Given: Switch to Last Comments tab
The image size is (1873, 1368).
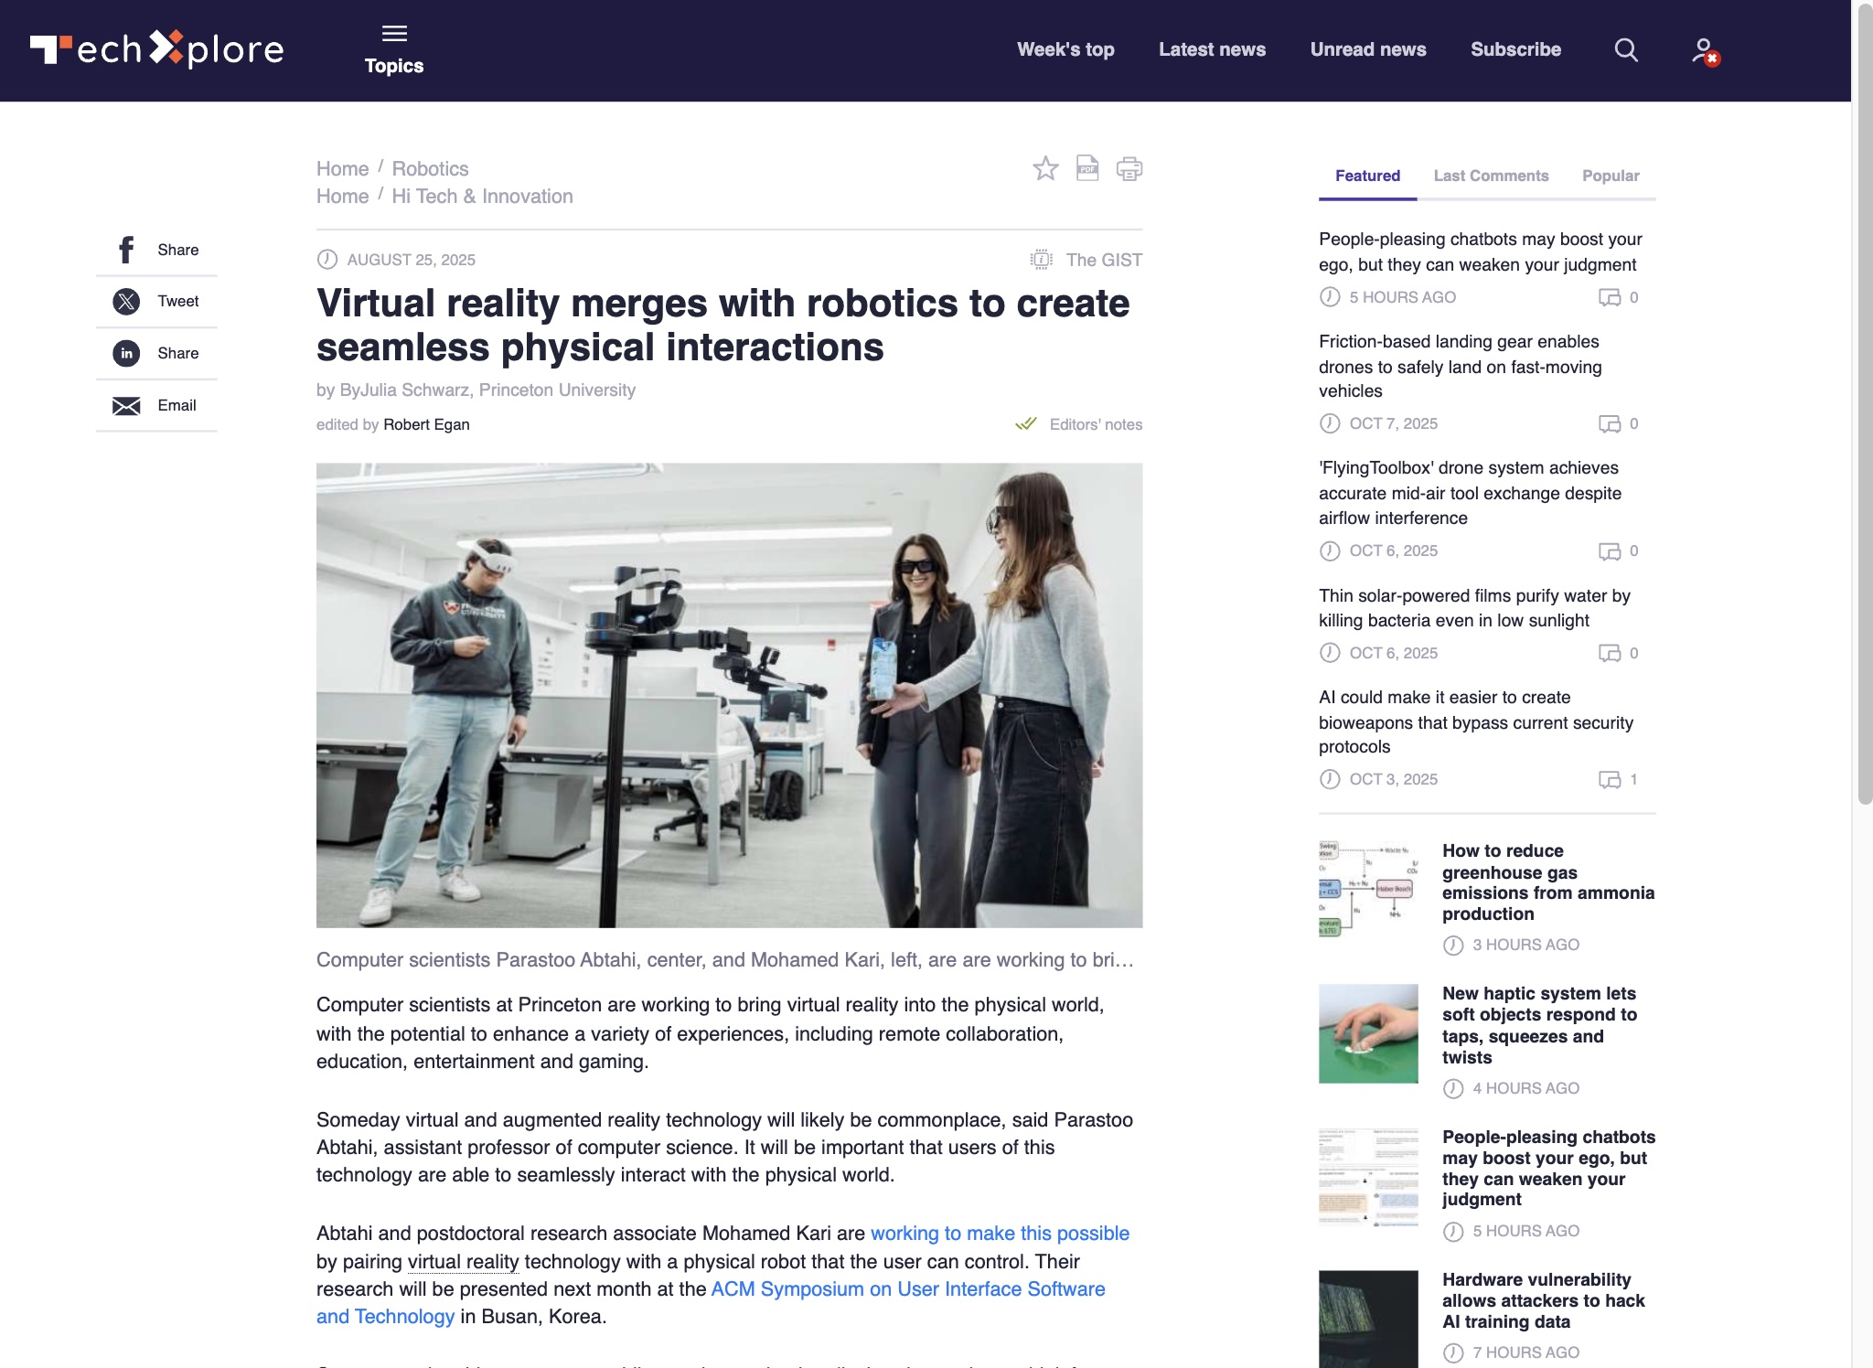Looking at the screenshot, I should coord(1491,176).
